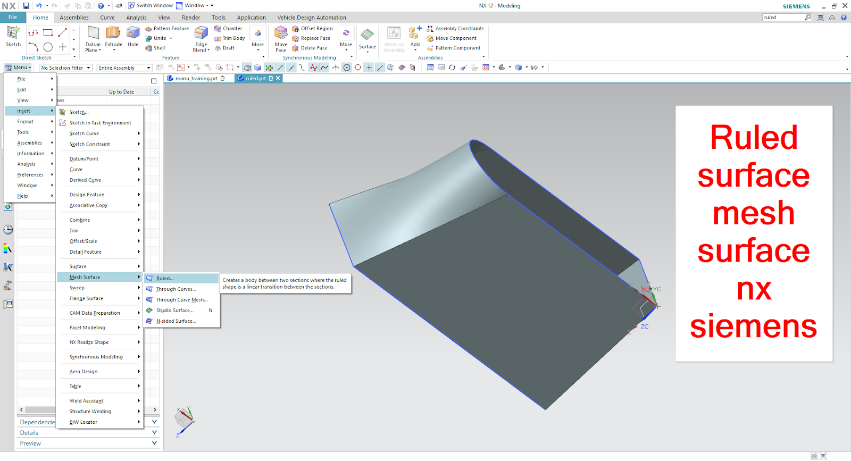Viewport: 851px width, 461px height.
Task: Click the search magnifier icon
Action: pyautogui.click(x=808, y=18)
